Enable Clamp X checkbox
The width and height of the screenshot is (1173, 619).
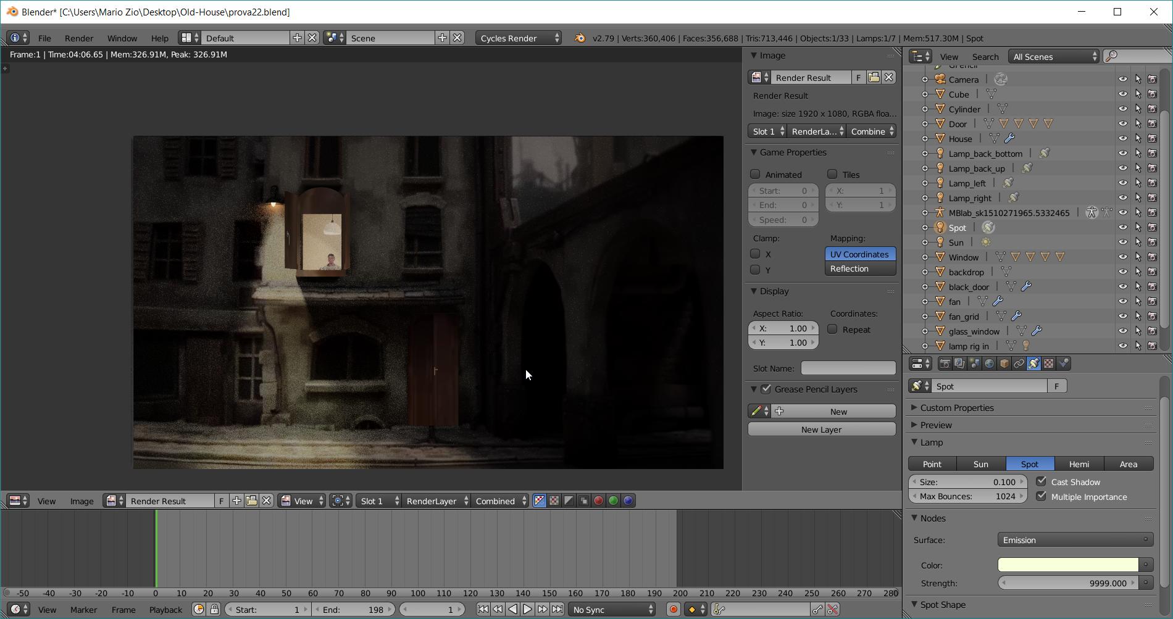coord(755,254)
